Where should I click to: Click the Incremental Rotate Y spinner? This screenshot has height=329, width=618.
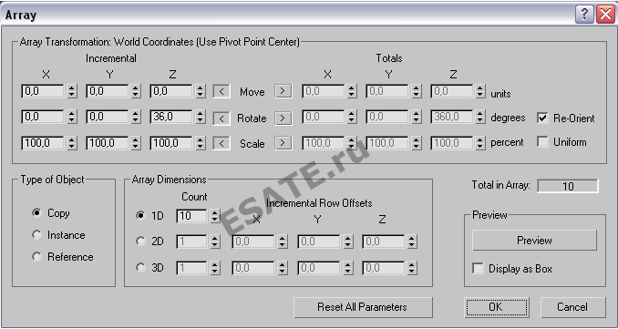136,118
